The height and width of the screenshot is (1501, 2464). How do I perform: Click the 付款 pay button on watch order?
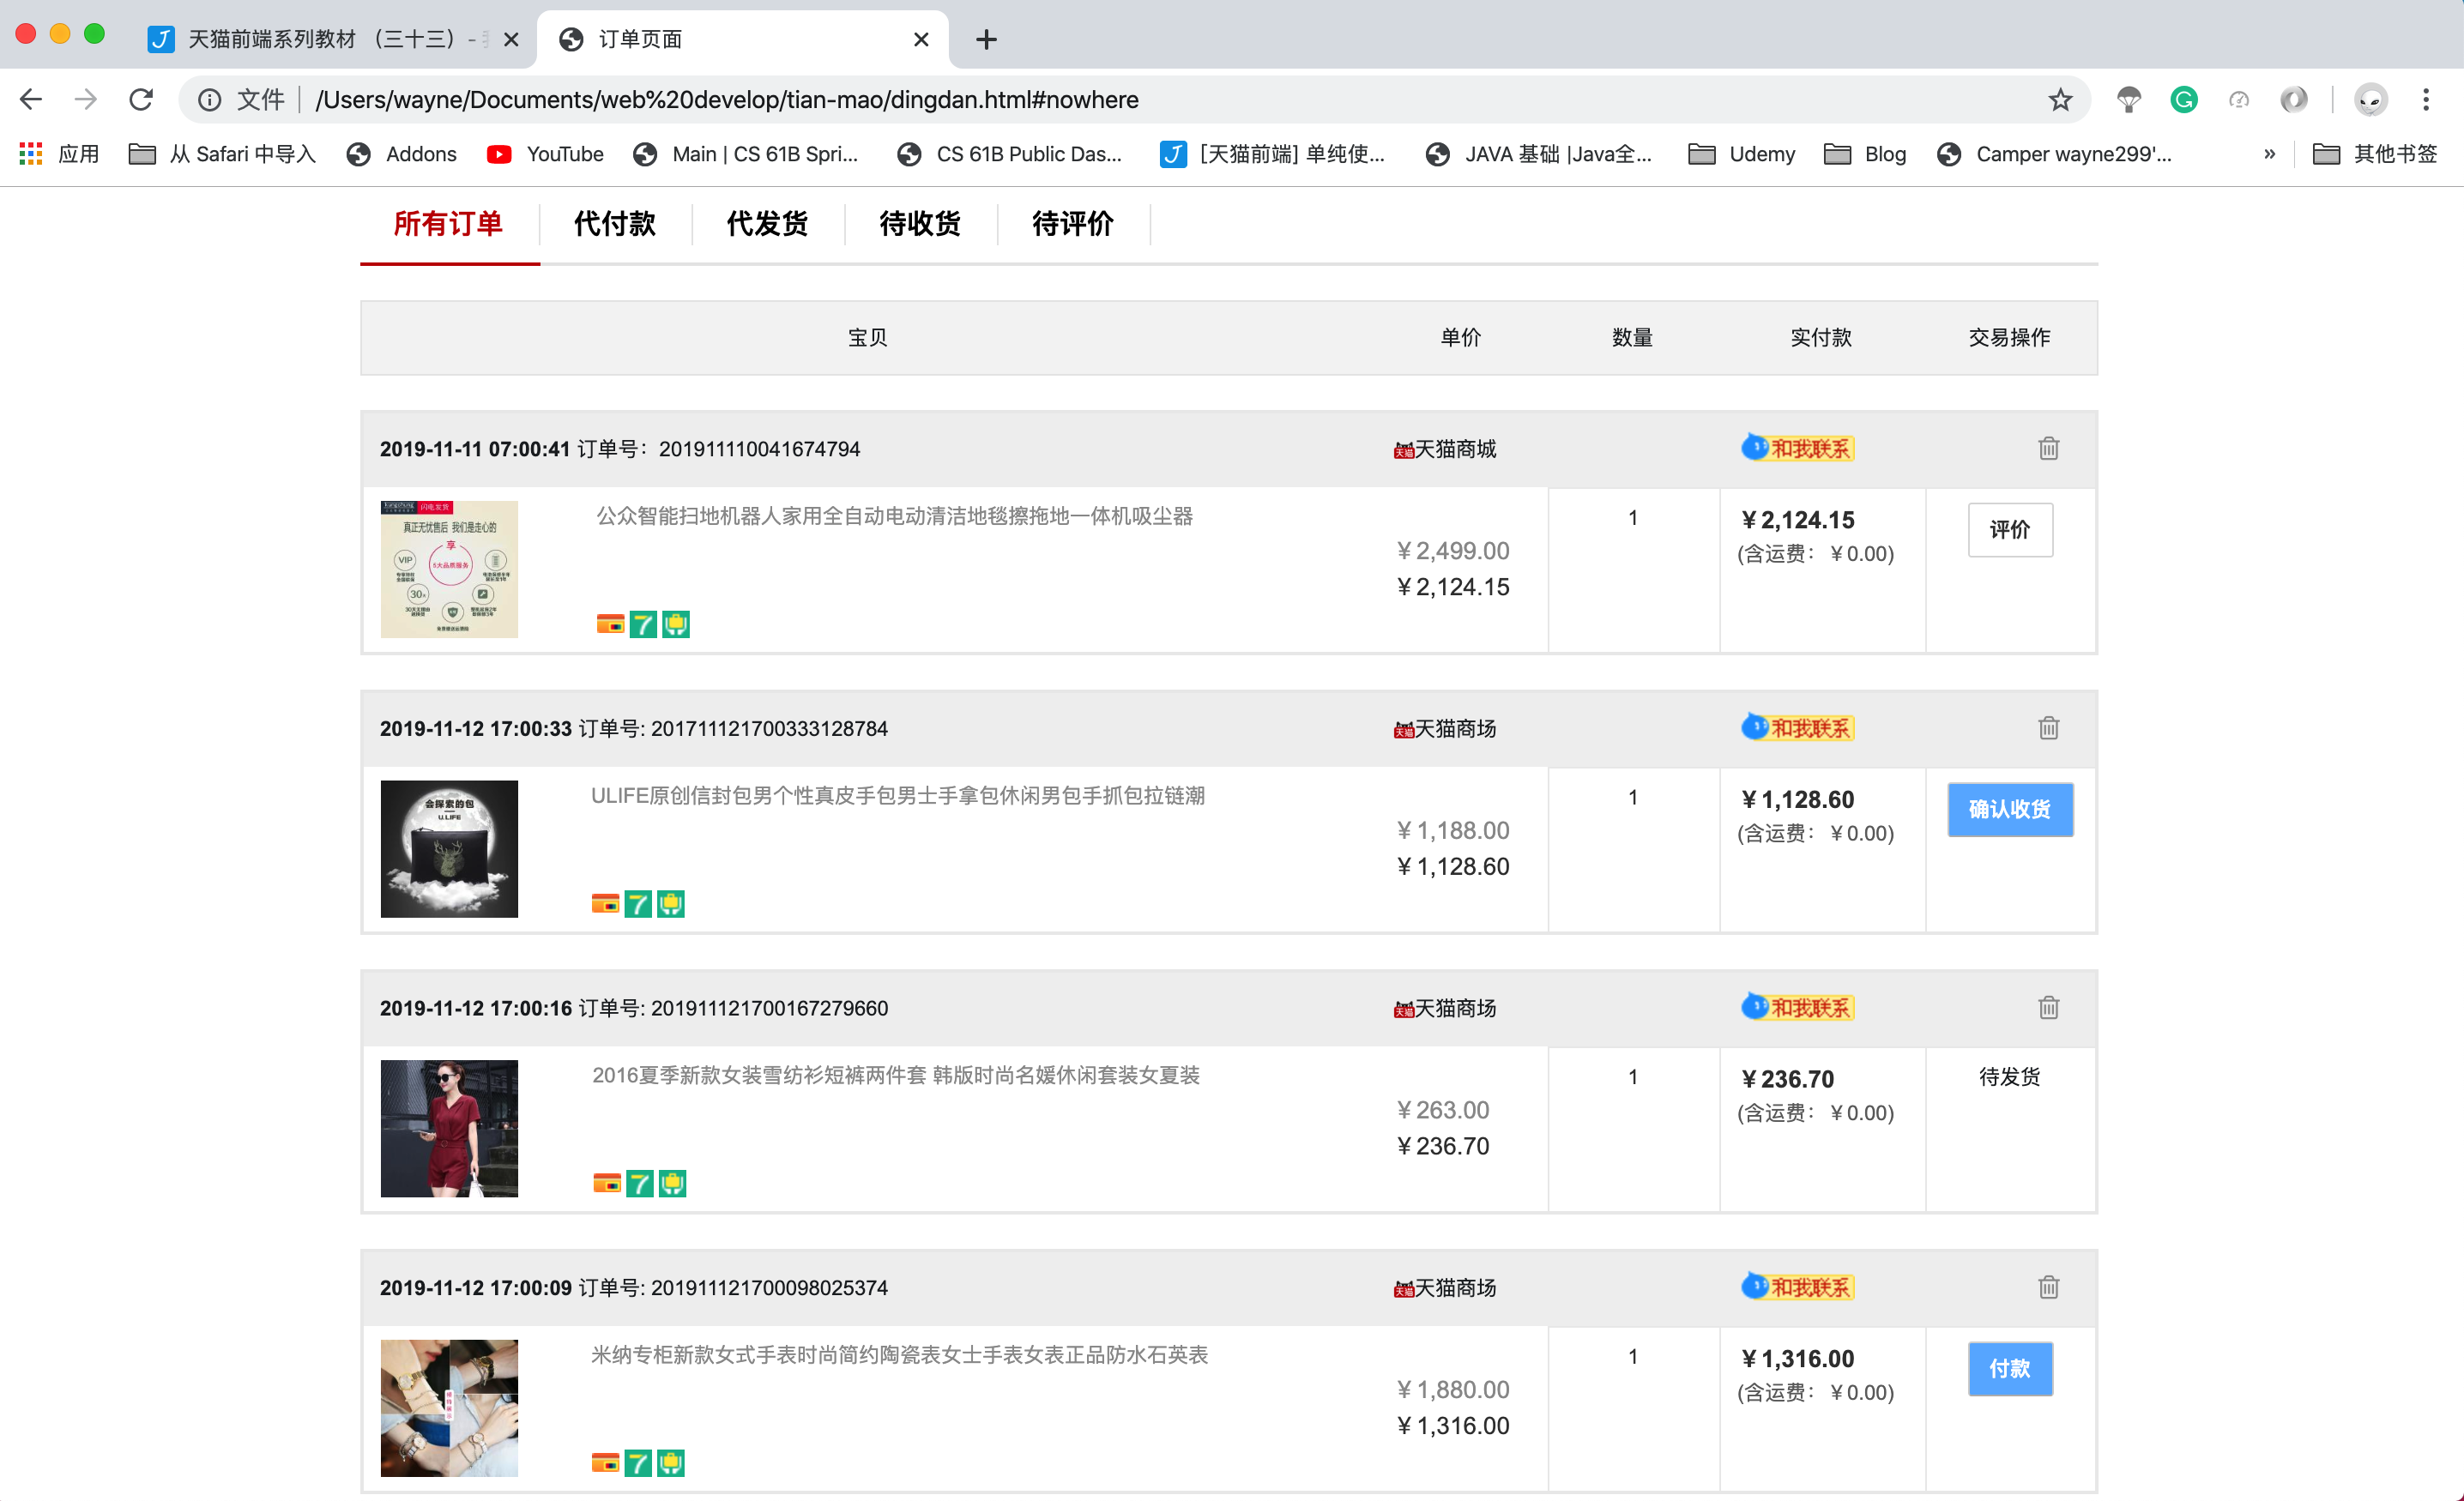(2010, 1369)
